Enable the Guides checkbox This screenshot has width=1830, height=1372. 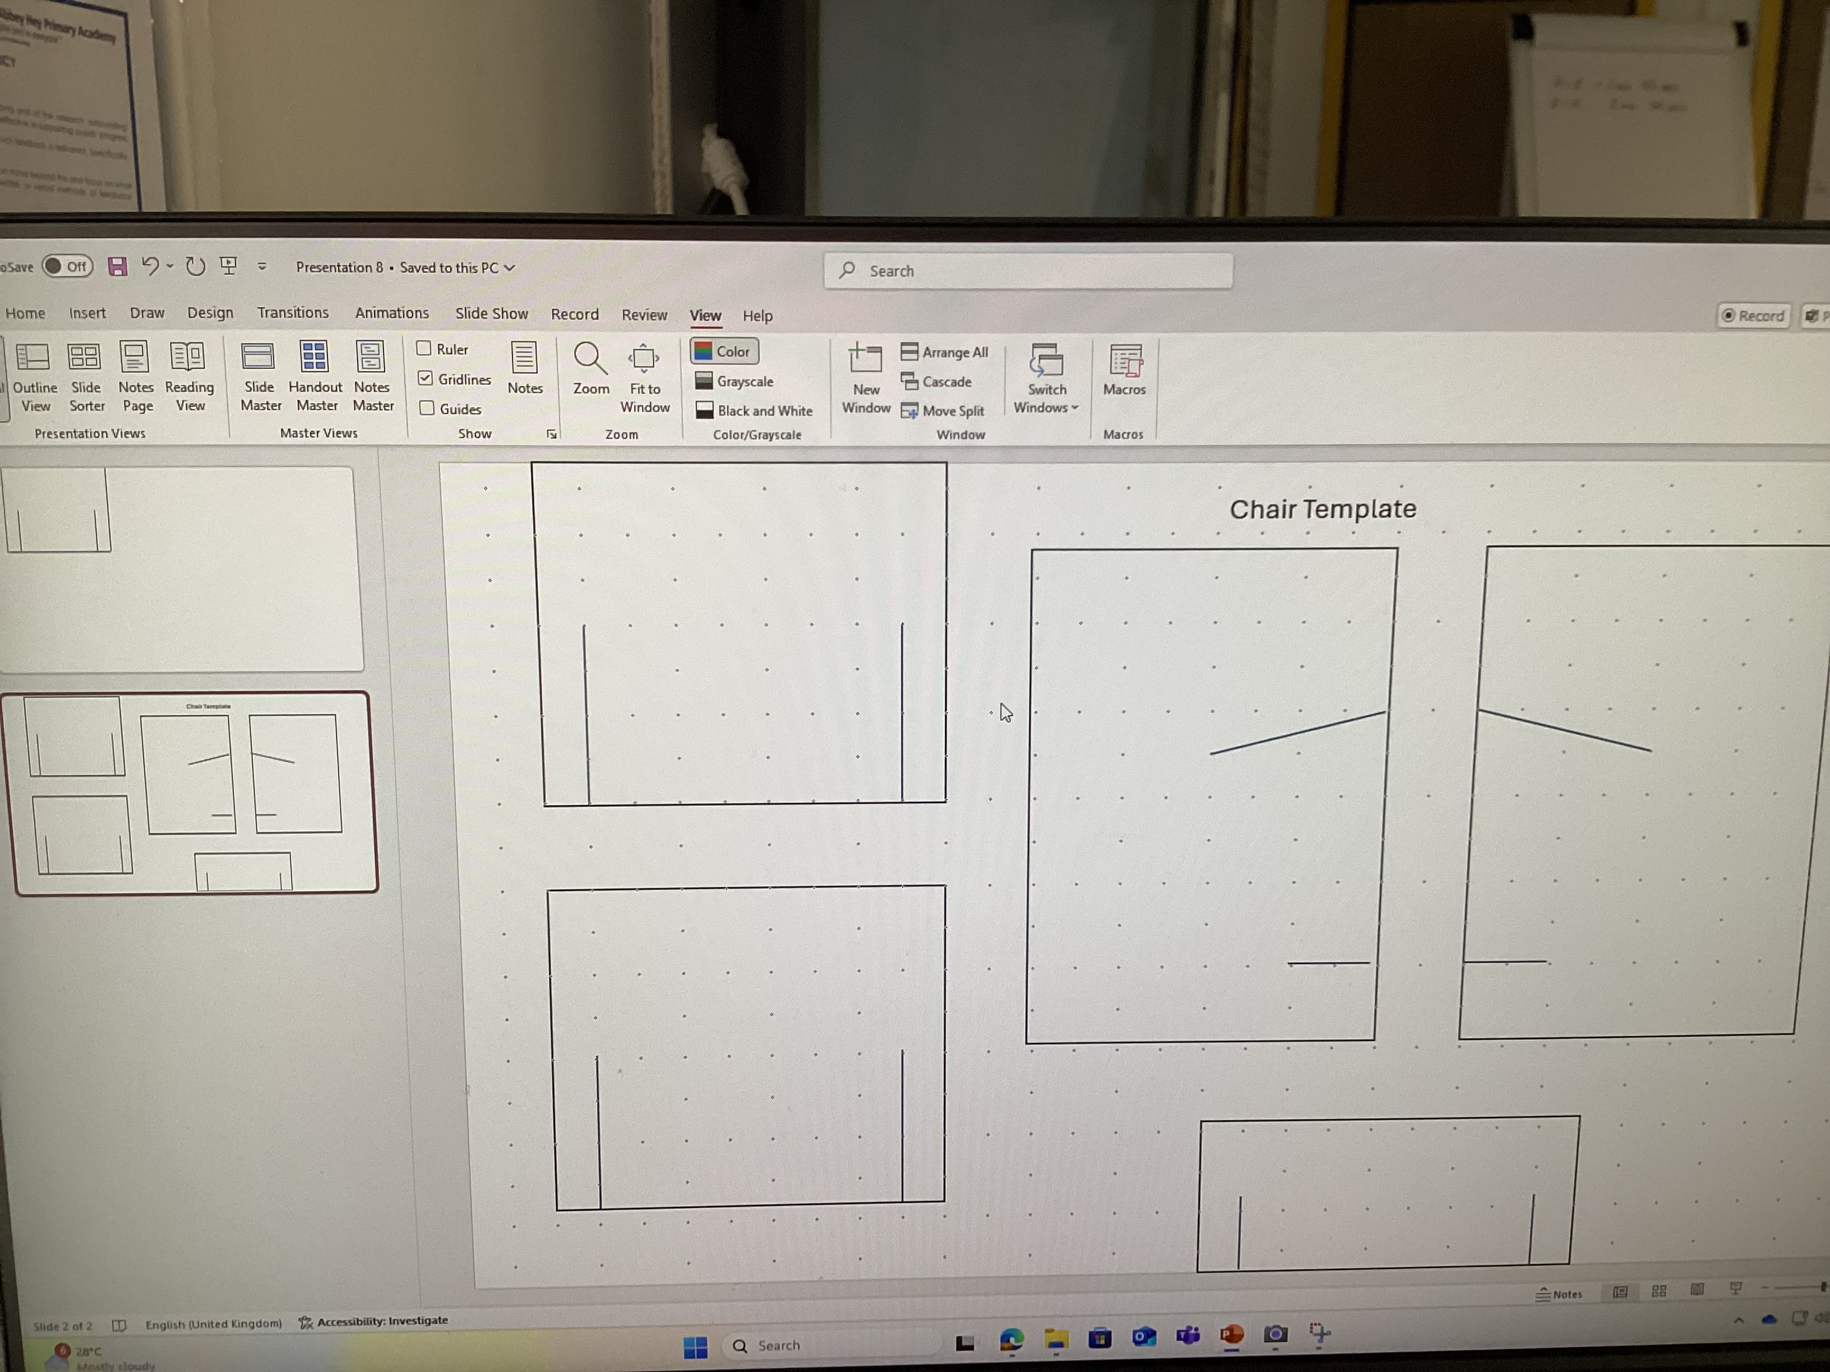coord(427,409)
